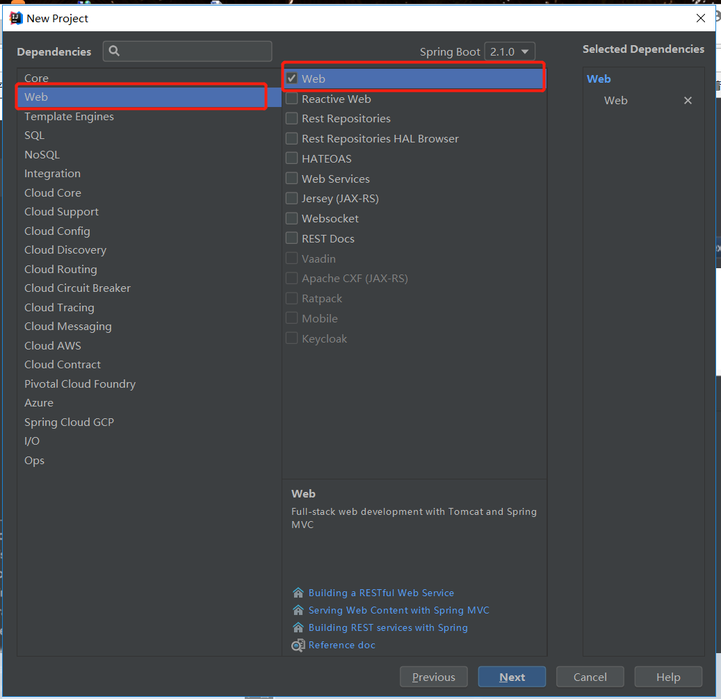Check the Reactive Web checkbox

pos(291,98)
